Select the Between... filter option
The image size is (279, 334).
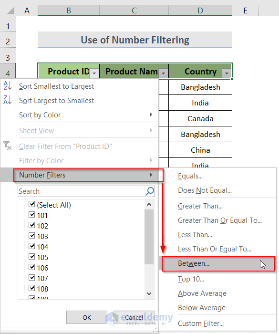pyautogui.click(x=217, y=263)
